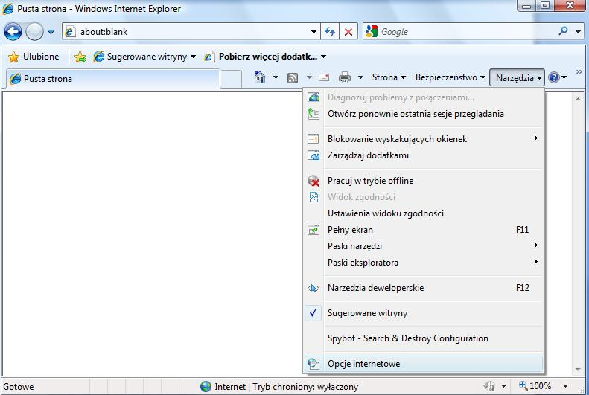Click the status bar padlock privacy icon
The image size is (589, 395).
click(490, 386)
